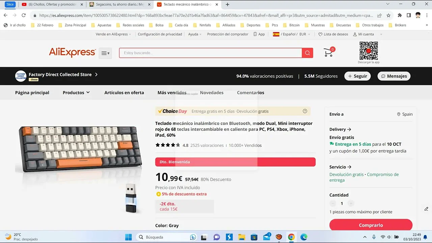The image size is (432, 243).
Task: Open Protección del comprador link
Action: coord(227,34)
